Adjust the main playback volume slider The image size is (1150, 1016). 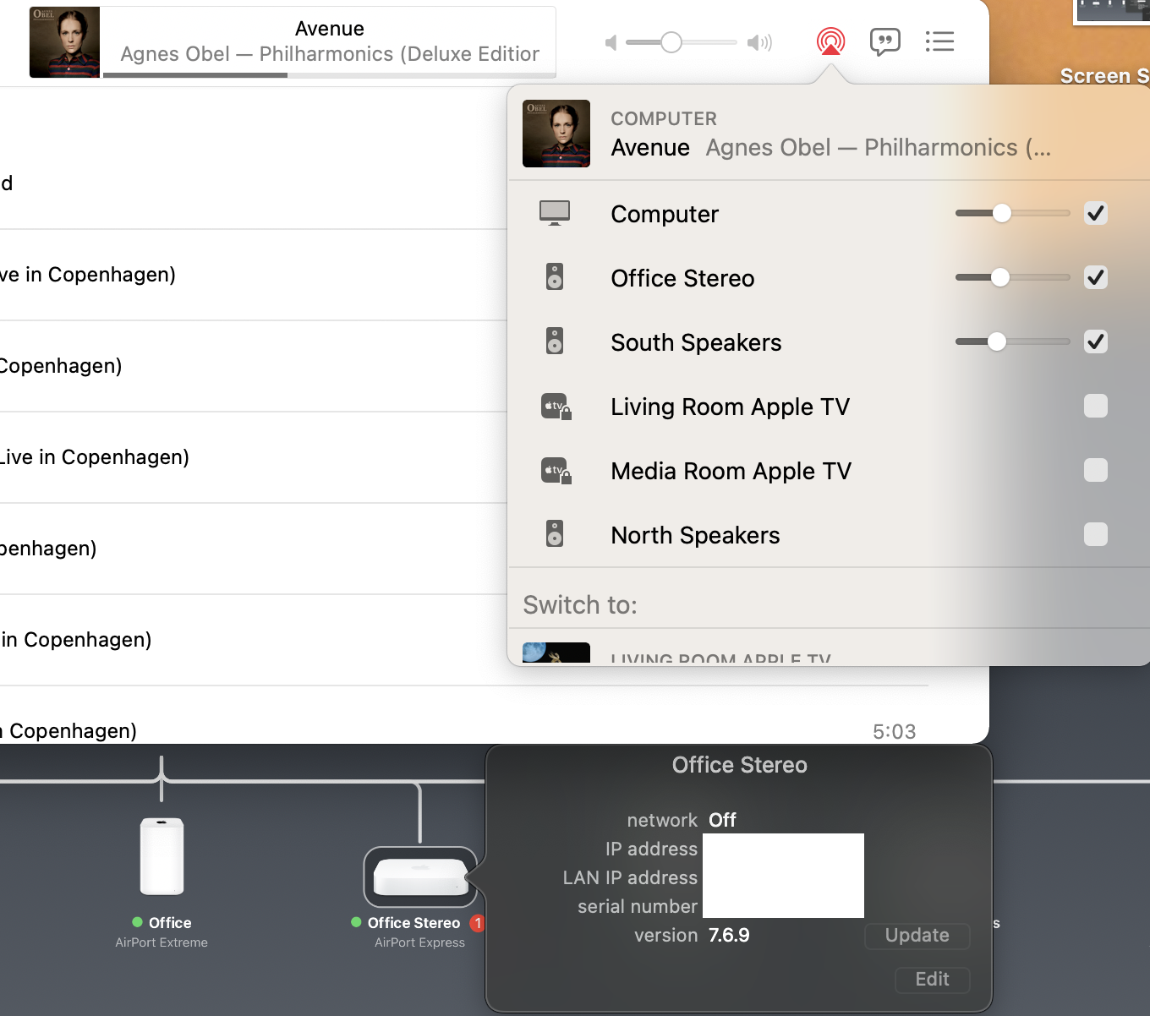(x=682, y=42)
